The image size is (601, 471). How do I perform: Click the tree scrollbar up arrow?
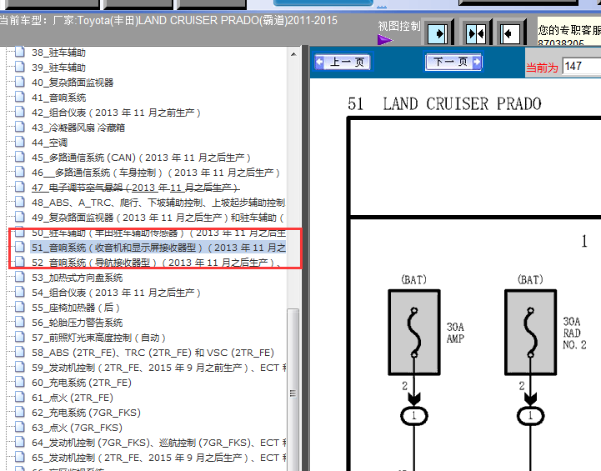click(x=293, y=54)
